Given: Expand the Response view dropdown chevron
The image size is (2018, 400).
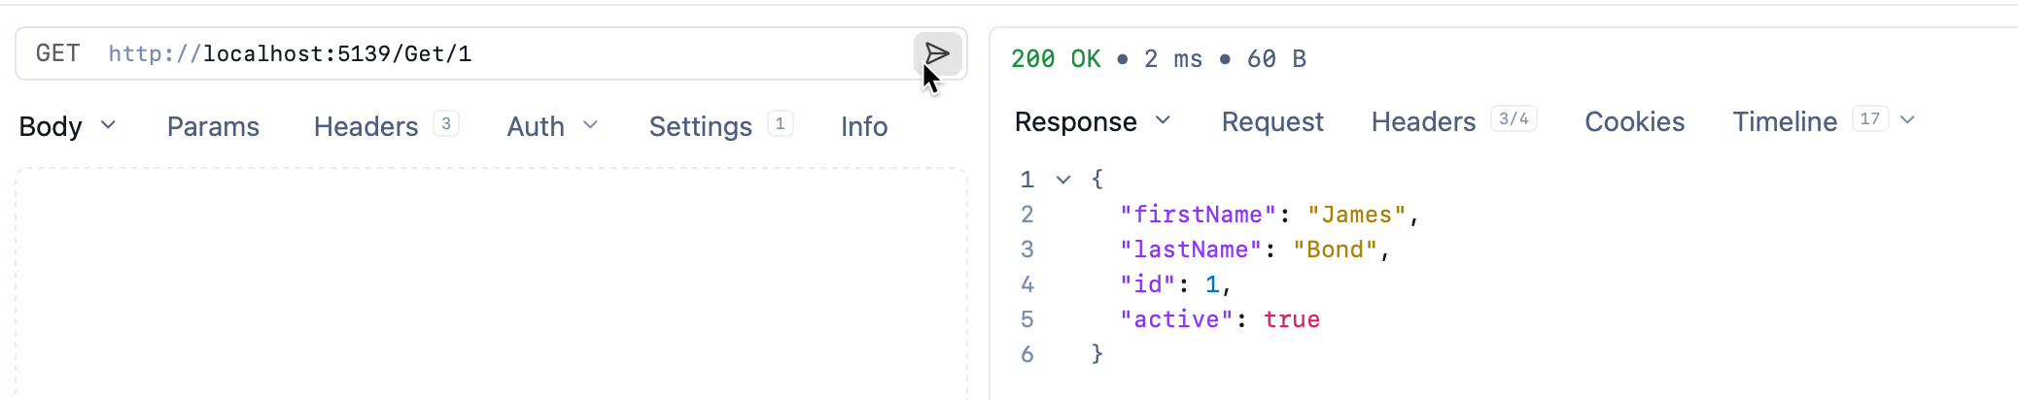Looking at the screenshot, I should tap(1163, 120).
